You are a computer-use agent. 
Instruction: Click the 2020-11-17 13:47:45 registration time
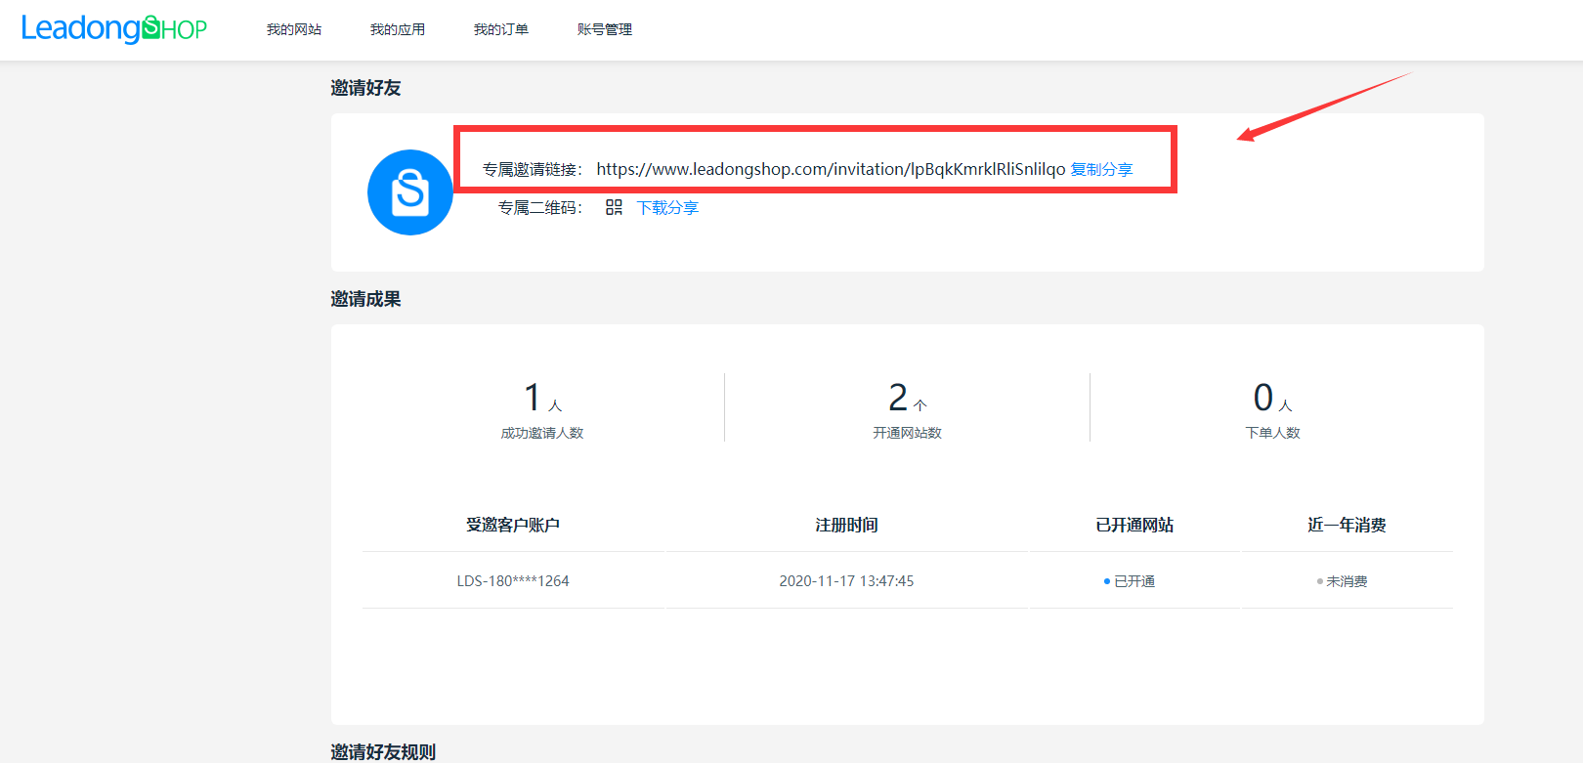click(x=846, y=580)
